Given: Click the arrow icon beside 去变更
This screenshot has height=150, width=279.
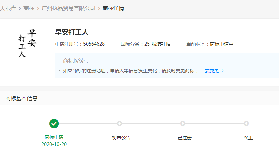Looking at the screenshot, I should click(x=222, y=71).
